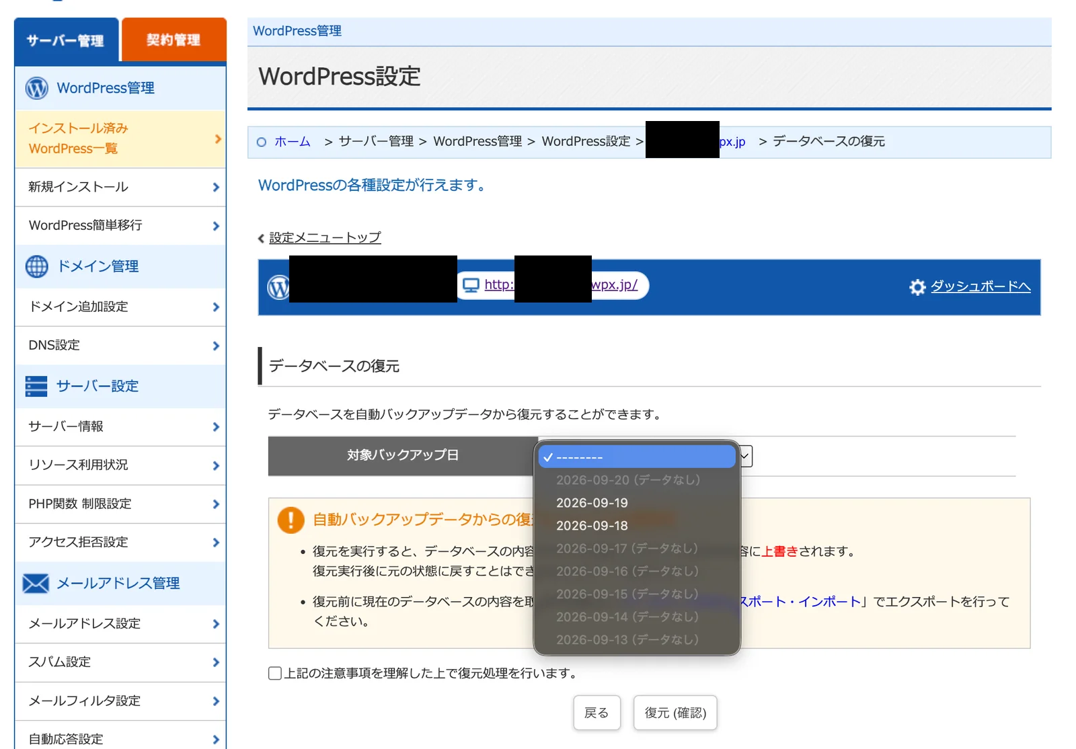Click the orange warning exclamation icon
This screenshot has width=1076, height=749.
[x=291, y=520]
